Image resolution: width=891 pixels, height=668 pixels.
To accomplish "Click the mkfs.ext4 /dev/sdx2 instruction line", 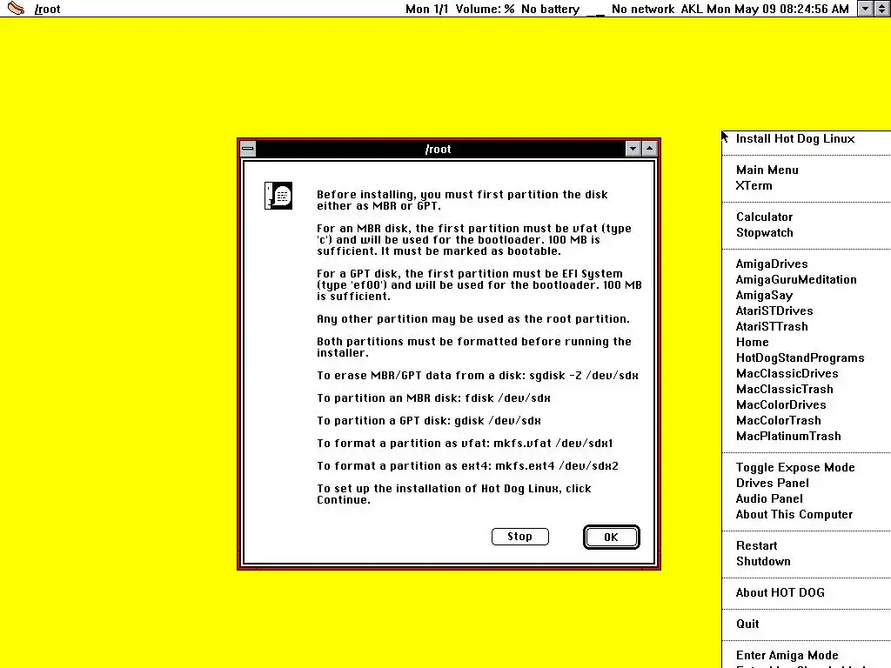I will click(467, 466).
